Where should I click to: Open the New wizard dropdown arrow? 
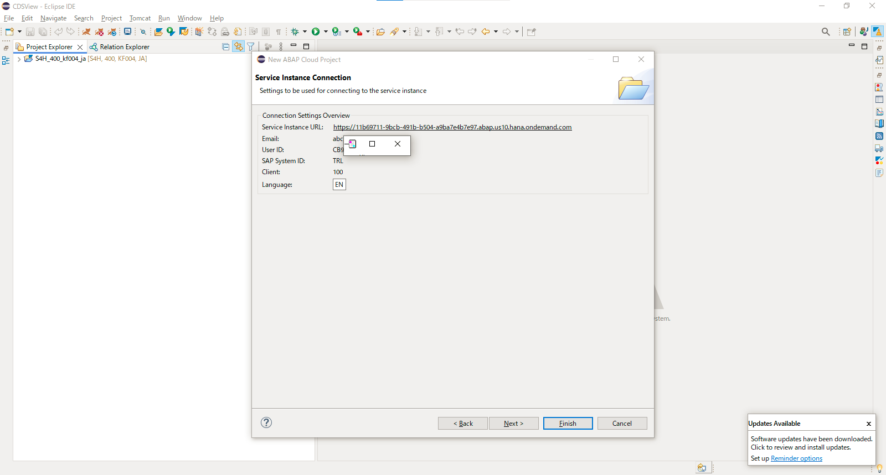[x=19, y=32]
